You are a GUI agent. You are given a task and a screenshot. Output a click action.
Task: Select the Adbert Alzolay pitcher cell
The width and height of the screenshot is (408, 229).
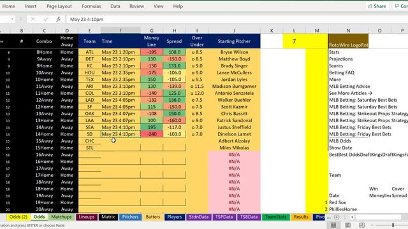tap(234, 141)
